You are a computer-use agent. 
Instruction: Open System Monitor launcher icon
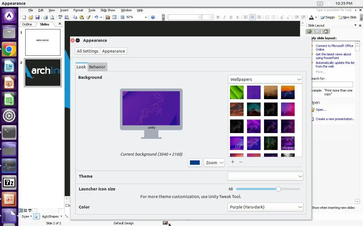(9, 166)
